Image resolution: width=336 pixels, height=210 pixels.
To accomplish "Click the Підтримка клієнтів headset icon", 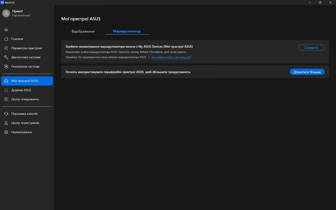I will (x=6, y=113).
